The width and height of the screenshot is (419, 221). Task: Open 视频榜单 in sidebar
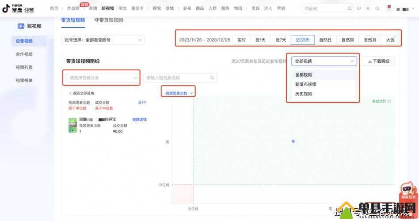(24, 80)
